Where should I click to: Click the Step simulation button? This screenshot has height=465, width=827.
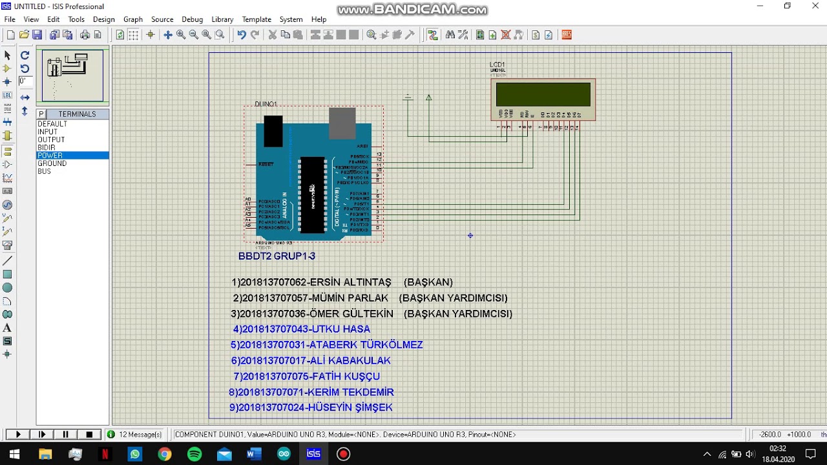pos(42,435)
